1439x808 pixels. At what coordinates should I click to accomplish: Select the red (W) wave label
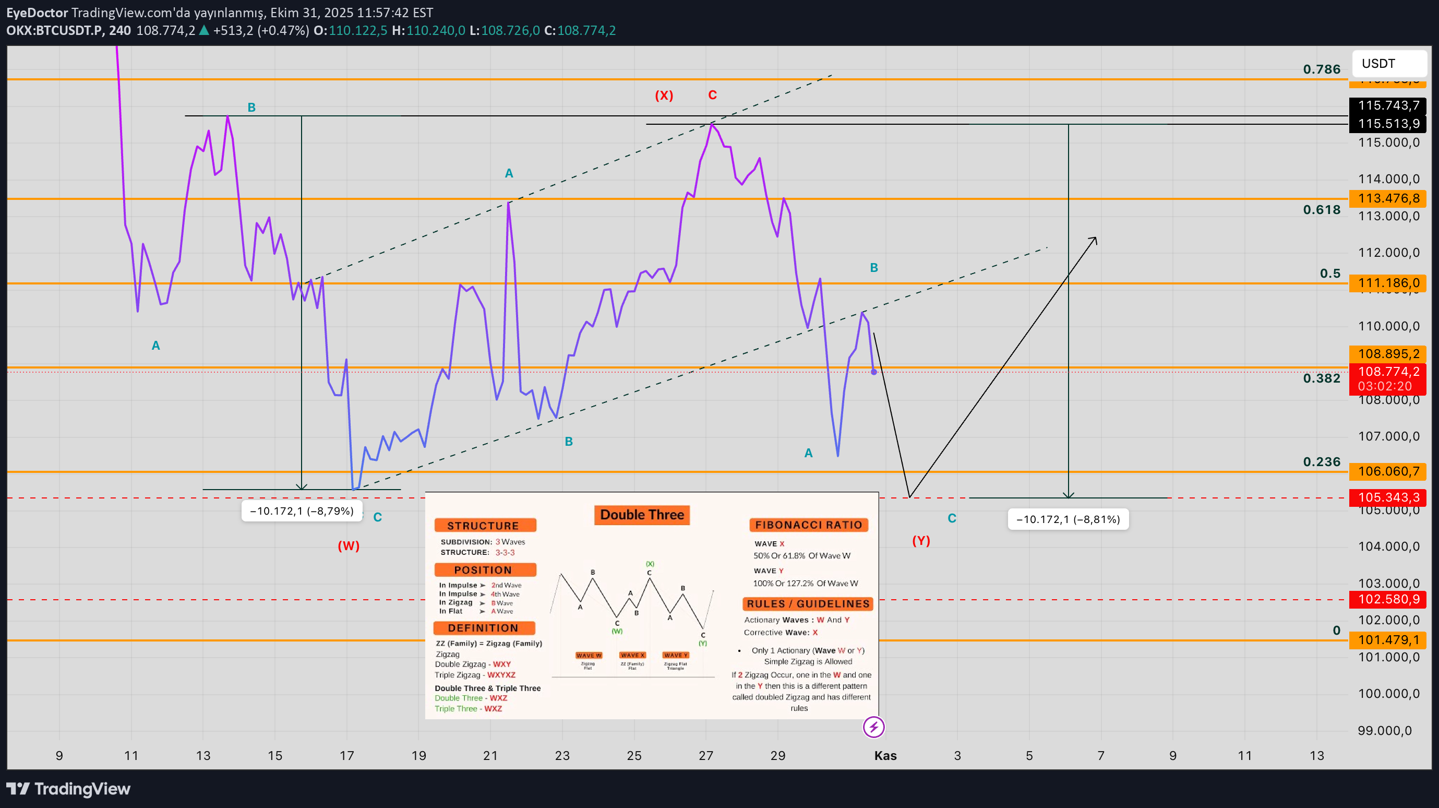coord(349,545)
